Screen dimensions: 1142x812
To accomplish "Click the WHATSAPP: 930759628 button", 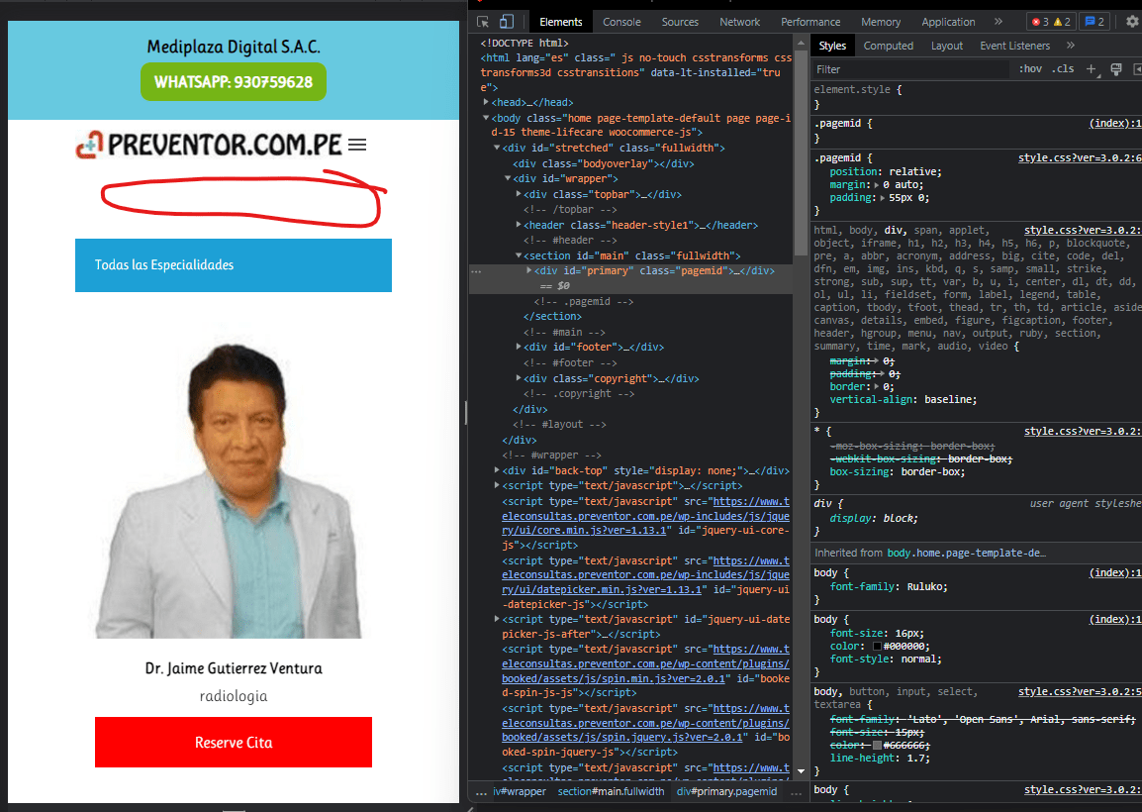I will 234,81.
